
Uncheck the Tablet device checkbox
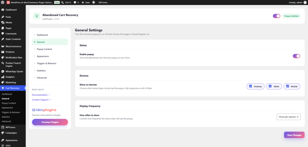click(x=270, y=86)
